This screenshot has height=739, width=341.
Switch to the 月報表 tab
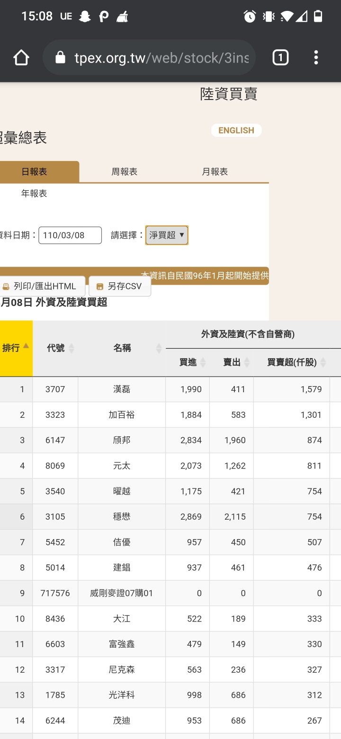[215, 171]
